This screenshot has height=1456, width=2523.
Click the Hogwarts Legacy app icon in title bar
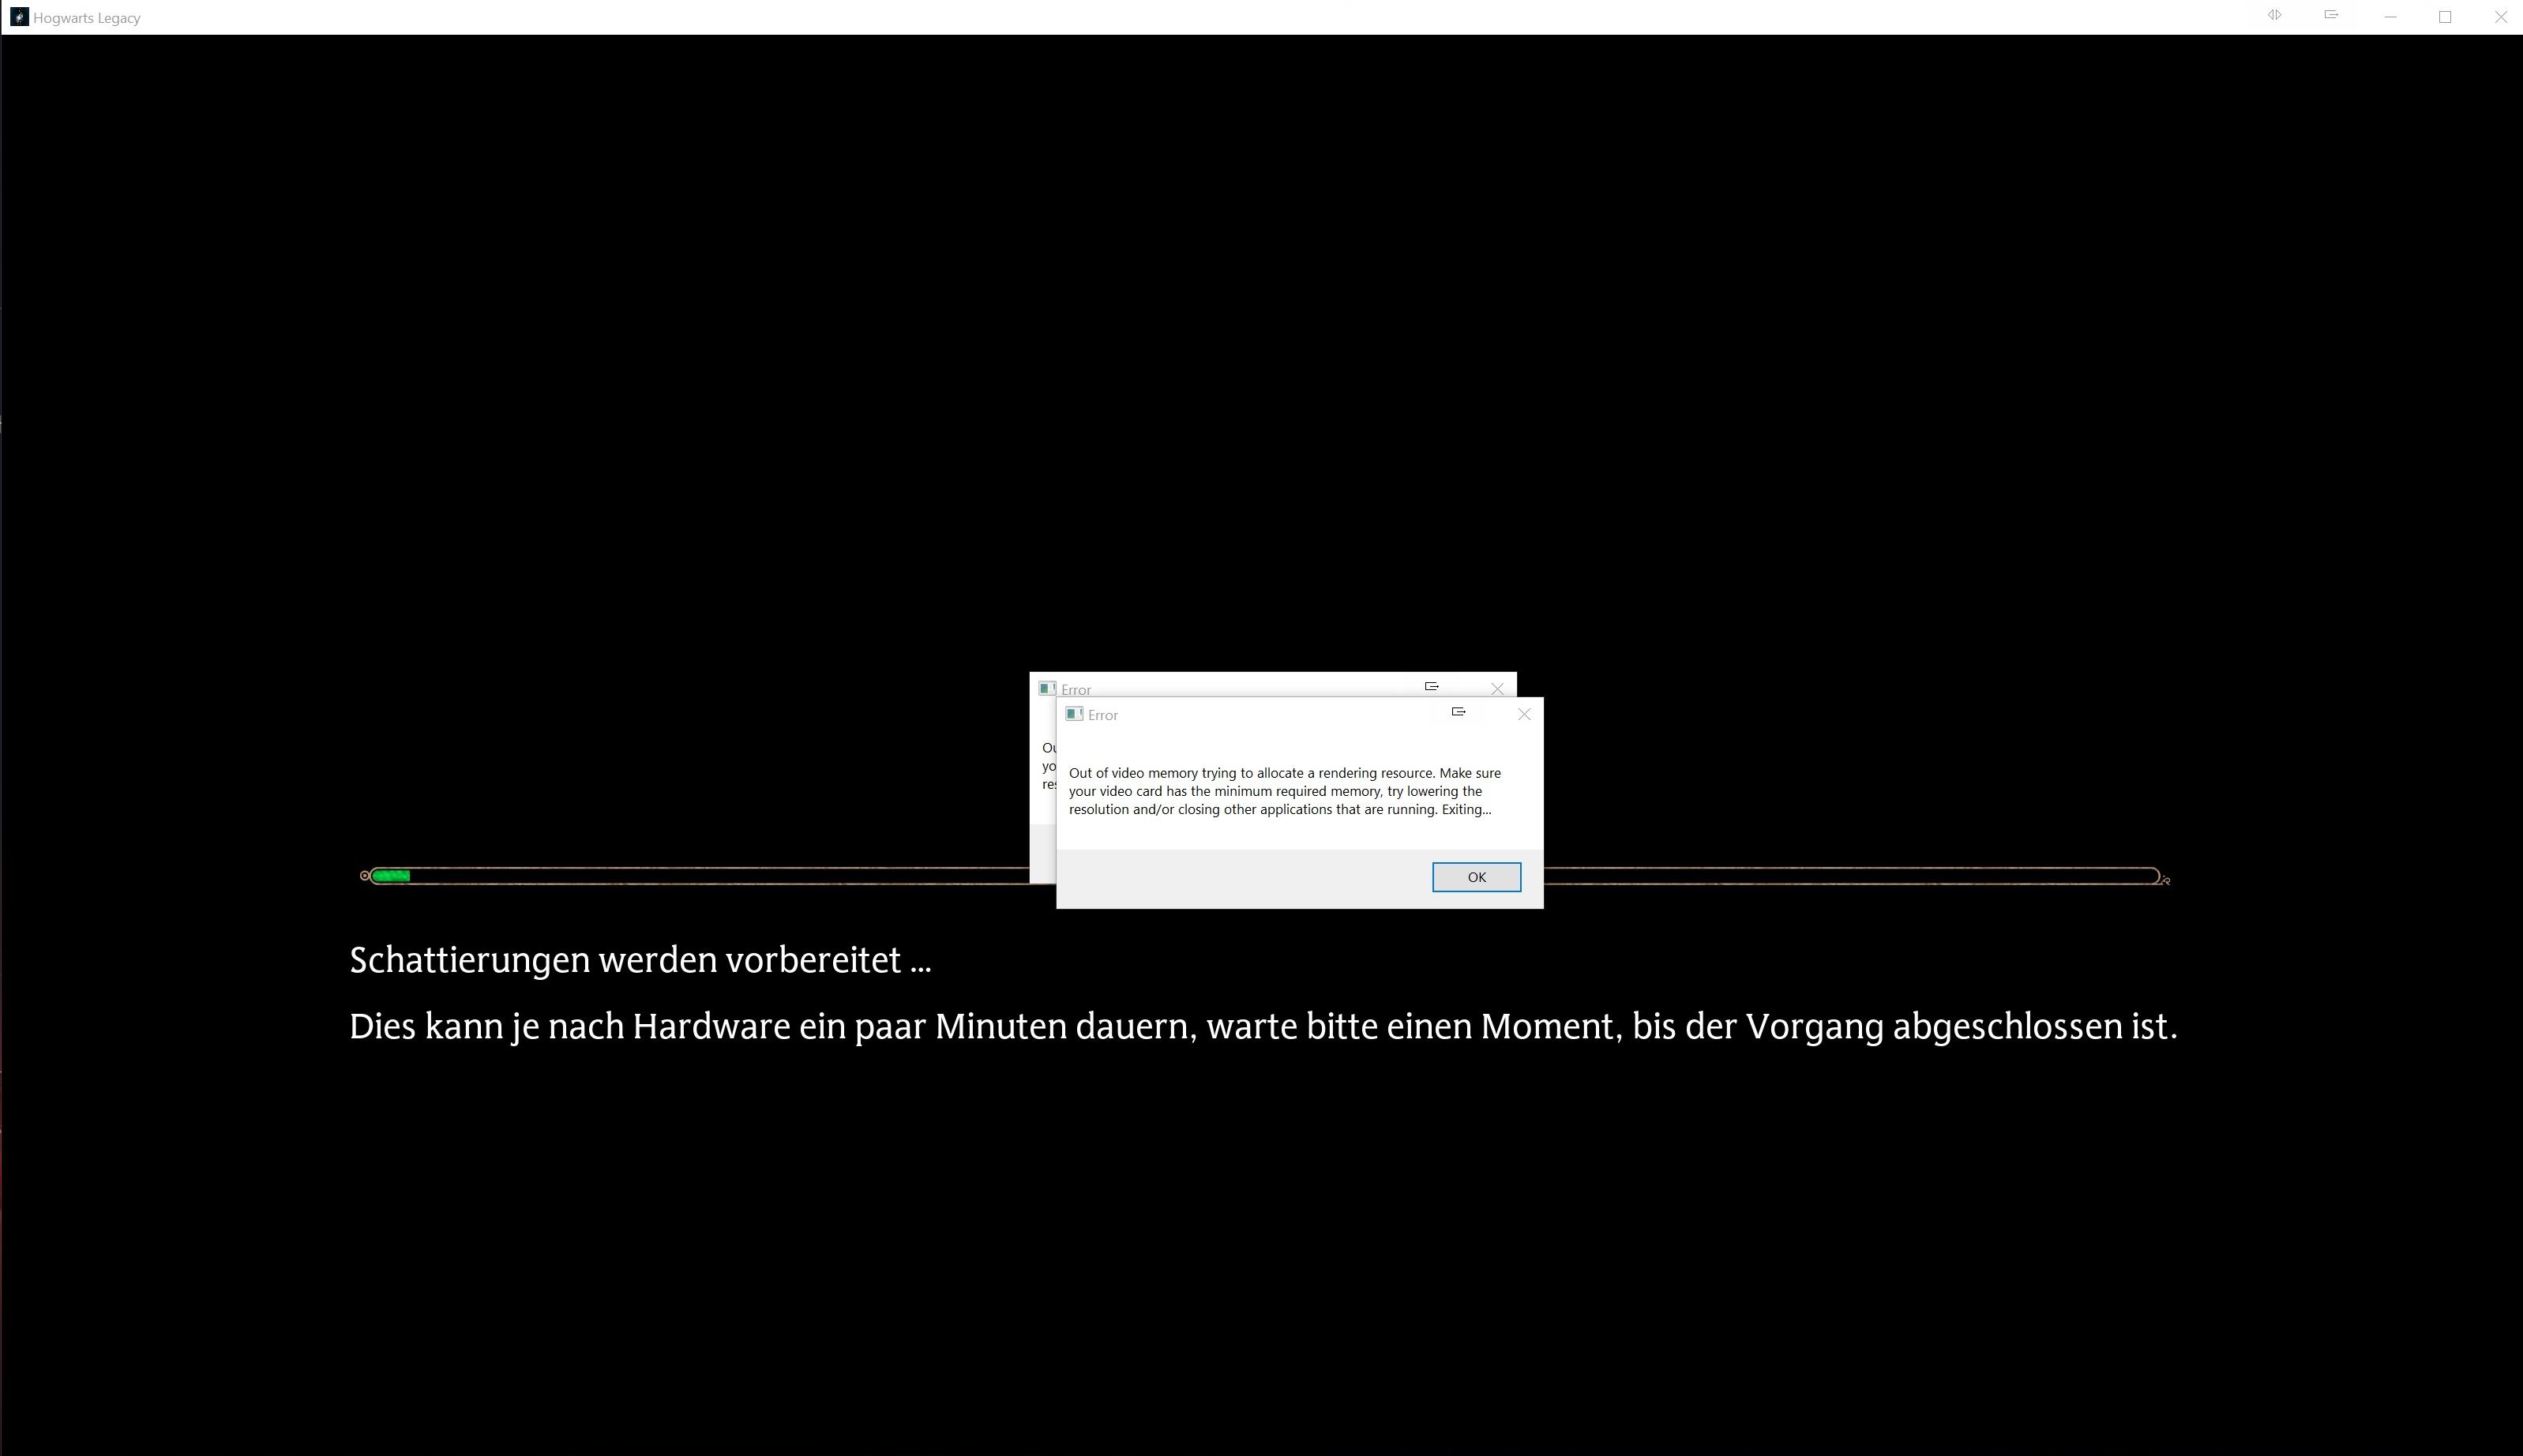(19, 17)
